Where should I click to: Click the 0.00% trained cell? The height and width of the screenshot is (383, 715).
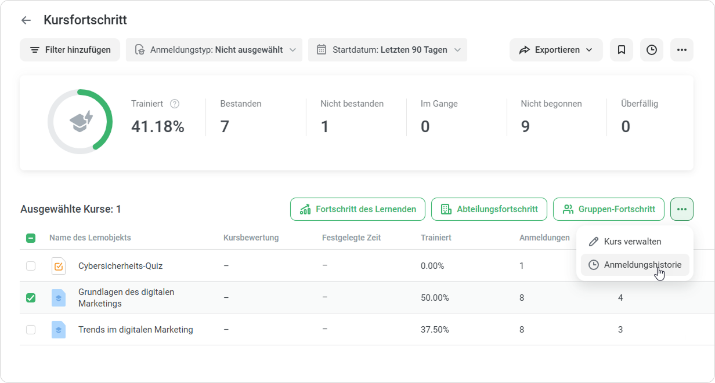[x=432, y=266]
